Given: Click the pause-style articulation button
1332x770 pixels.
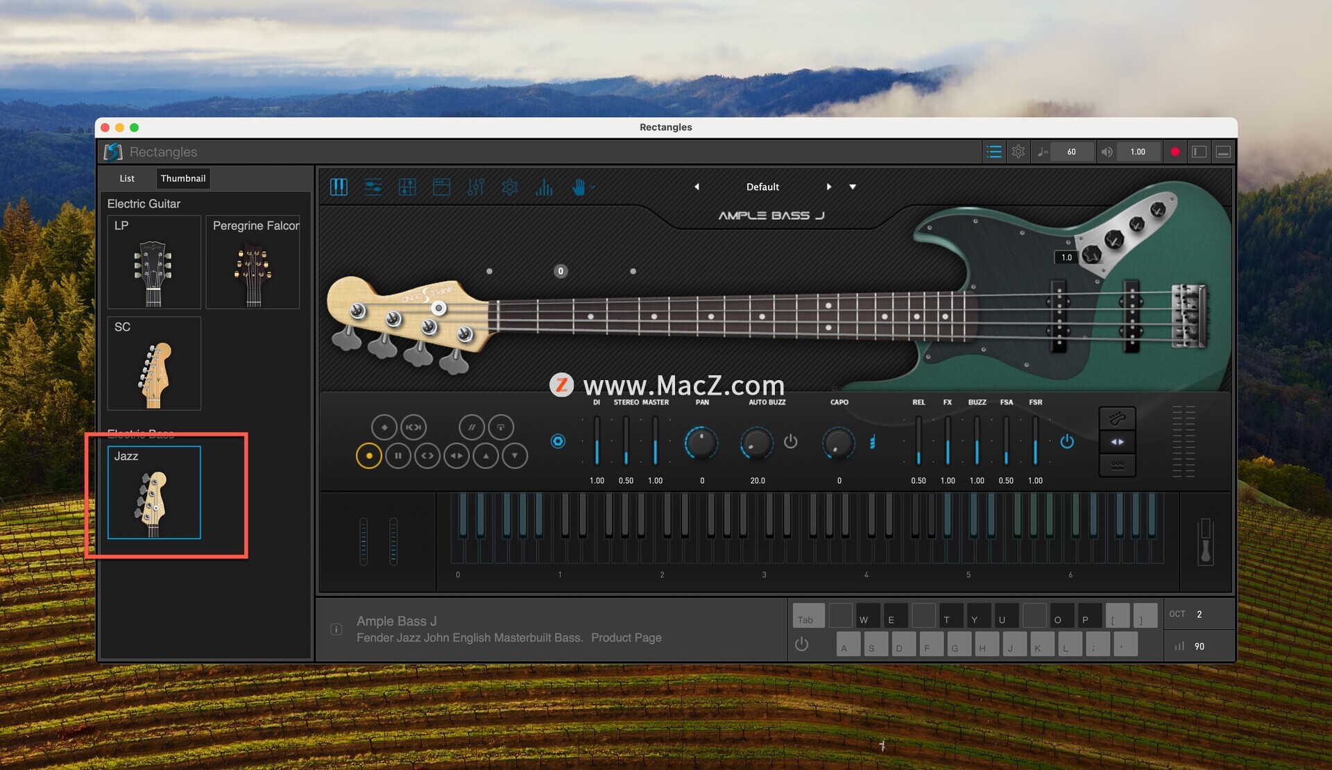Looking at the screenshot, I should 398,456.
